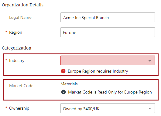Click the required asterisk next to Industry
Viewport: 161px width, 116px height.
coord(6,60)
